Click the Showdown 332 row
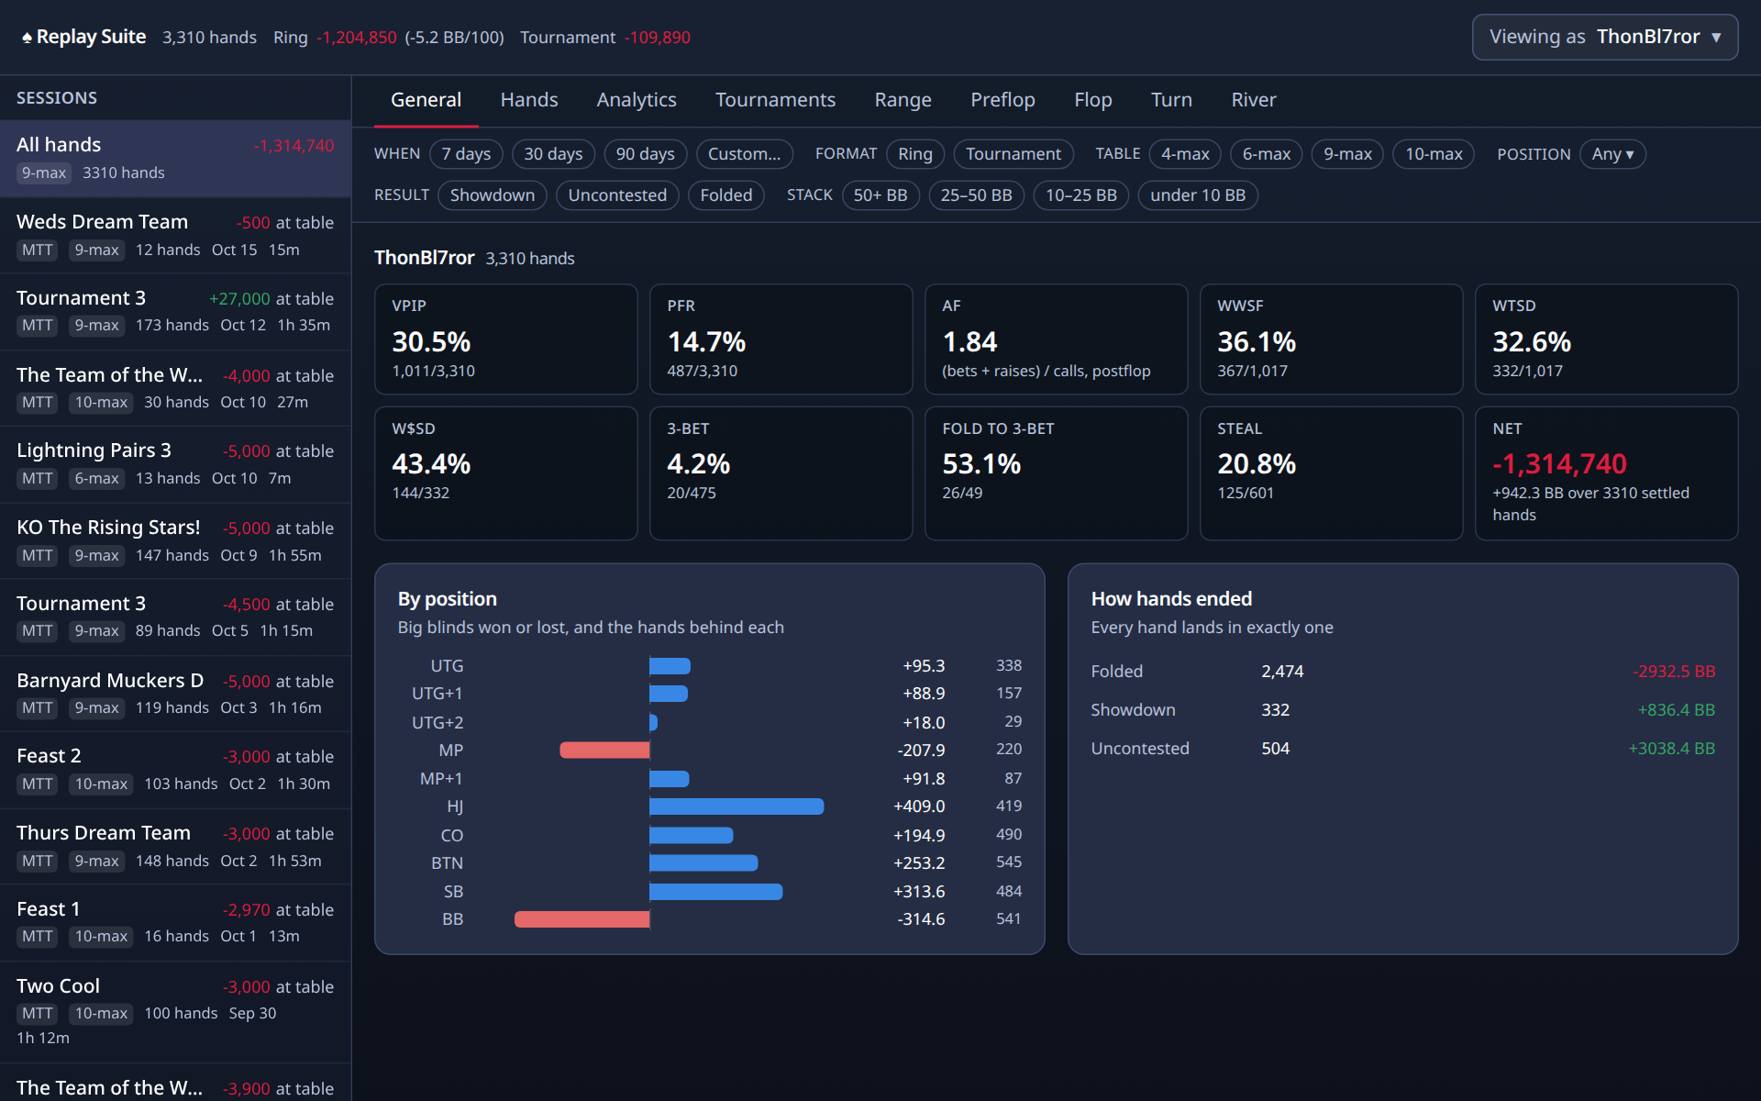Viewport: 1761px width, 1101px height. 1402,710
